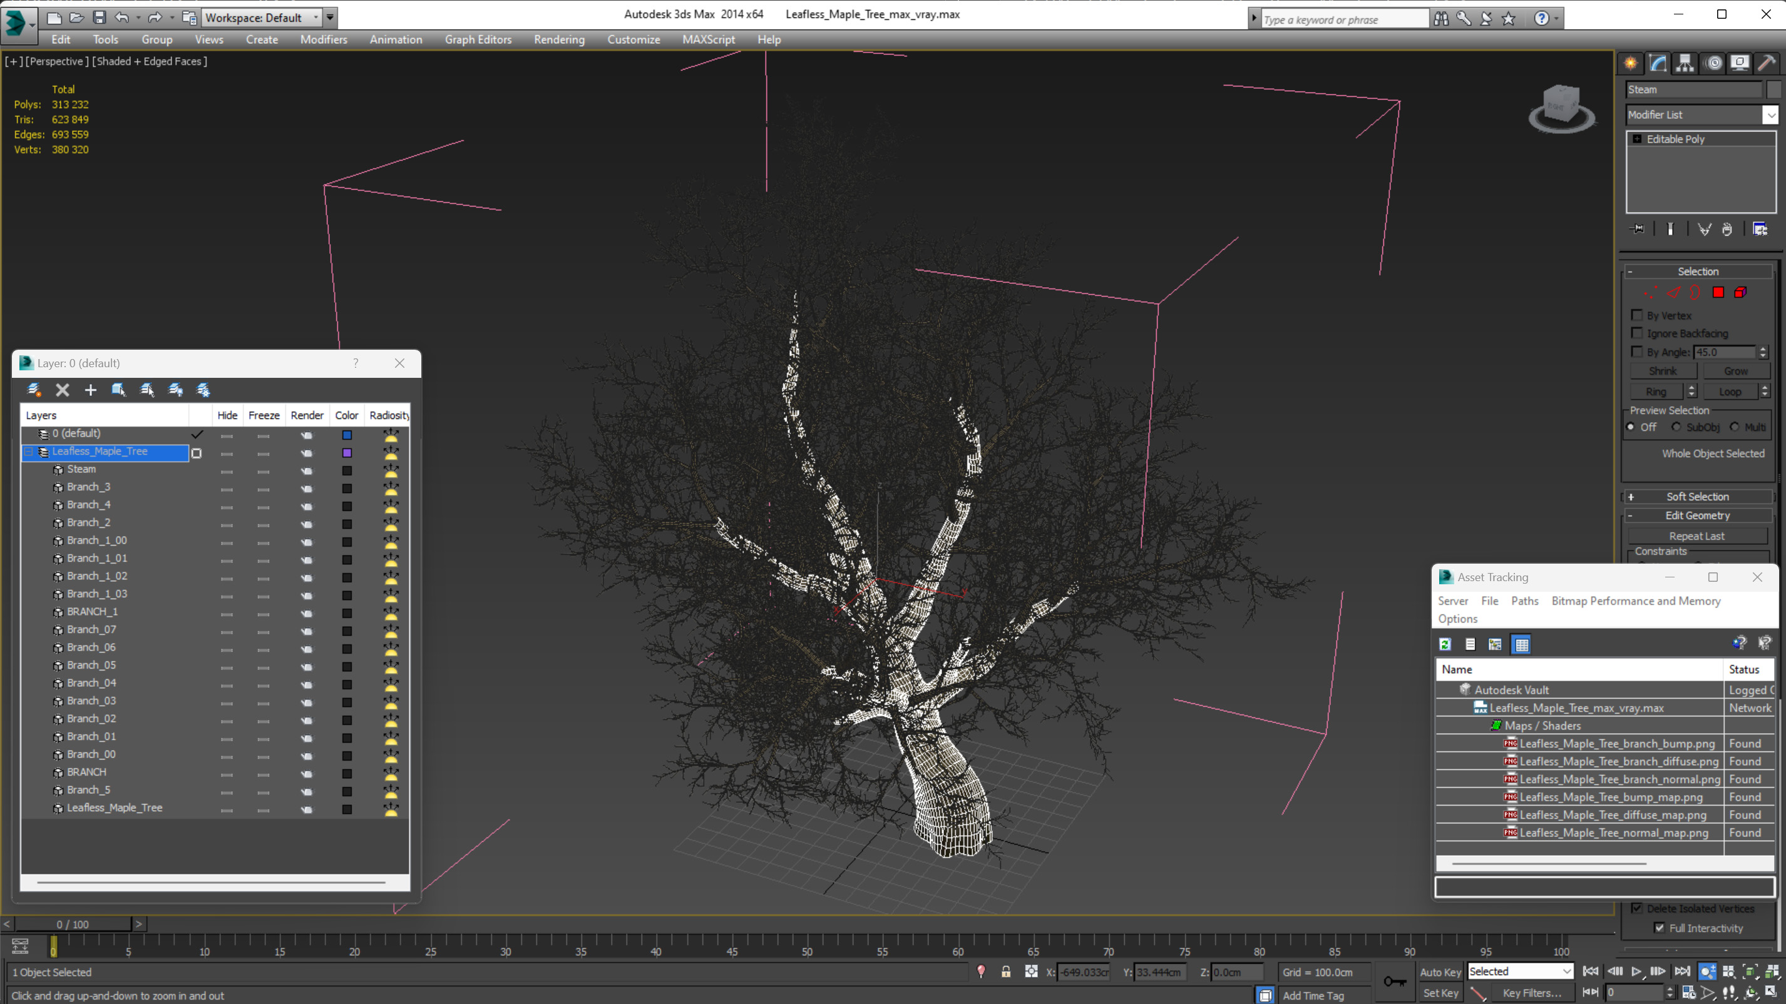Select Polygon sub-object level icon
The height and width of the screenshot is (1004, 1786).
click(1718, 292)
